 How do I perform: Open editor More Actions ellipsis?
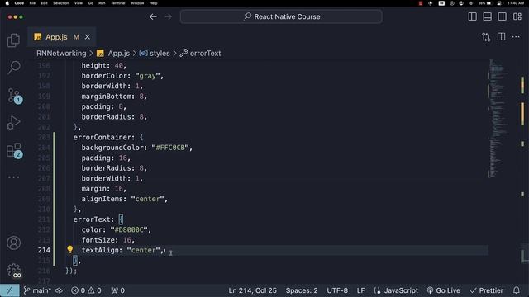pos(516,36)
